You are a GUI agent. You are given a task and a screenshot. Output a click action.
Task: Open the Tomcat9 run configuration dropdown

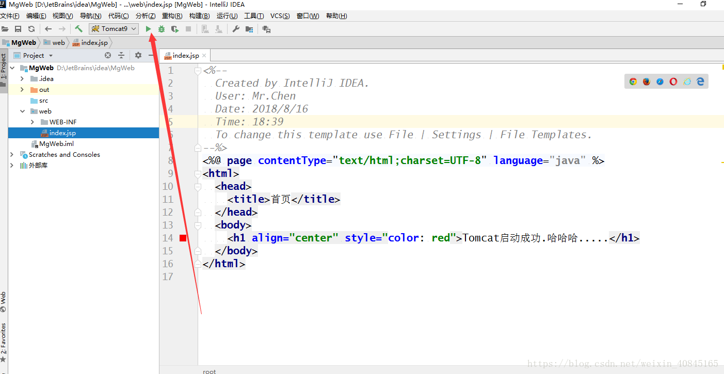coord(134,29)
